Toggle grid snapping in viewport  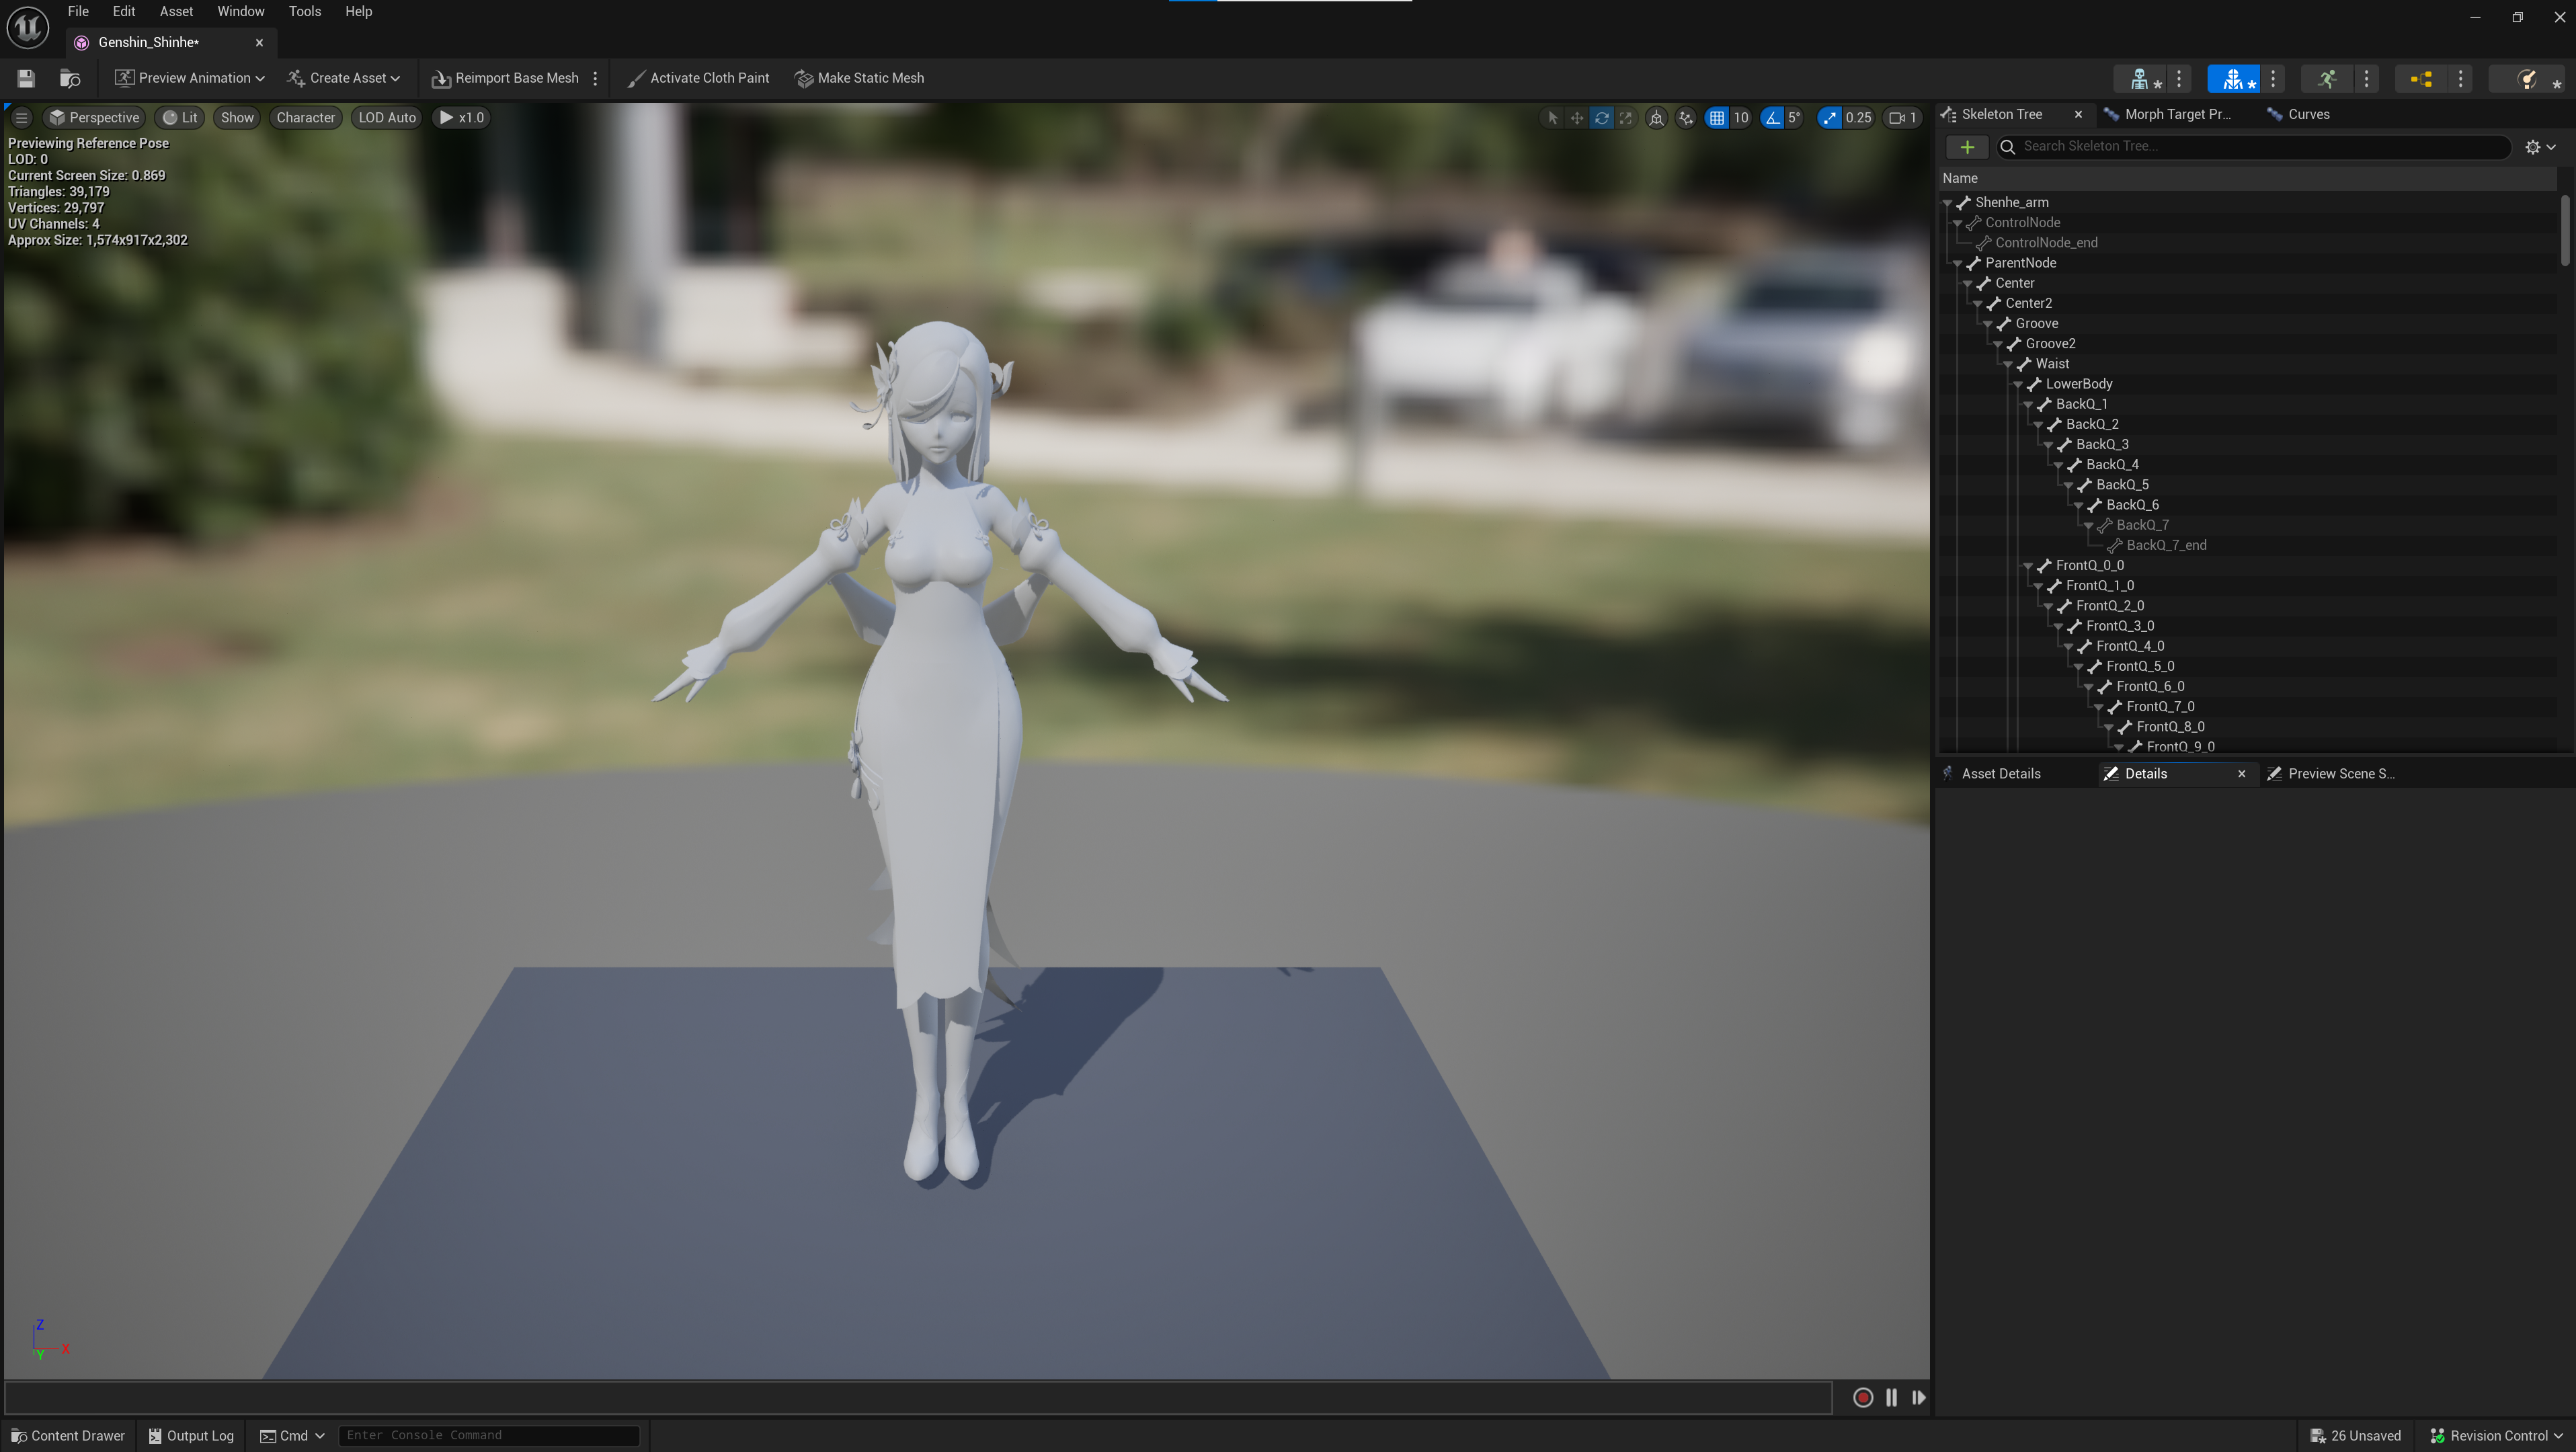pyautogui.click(x=1717, y=117)
